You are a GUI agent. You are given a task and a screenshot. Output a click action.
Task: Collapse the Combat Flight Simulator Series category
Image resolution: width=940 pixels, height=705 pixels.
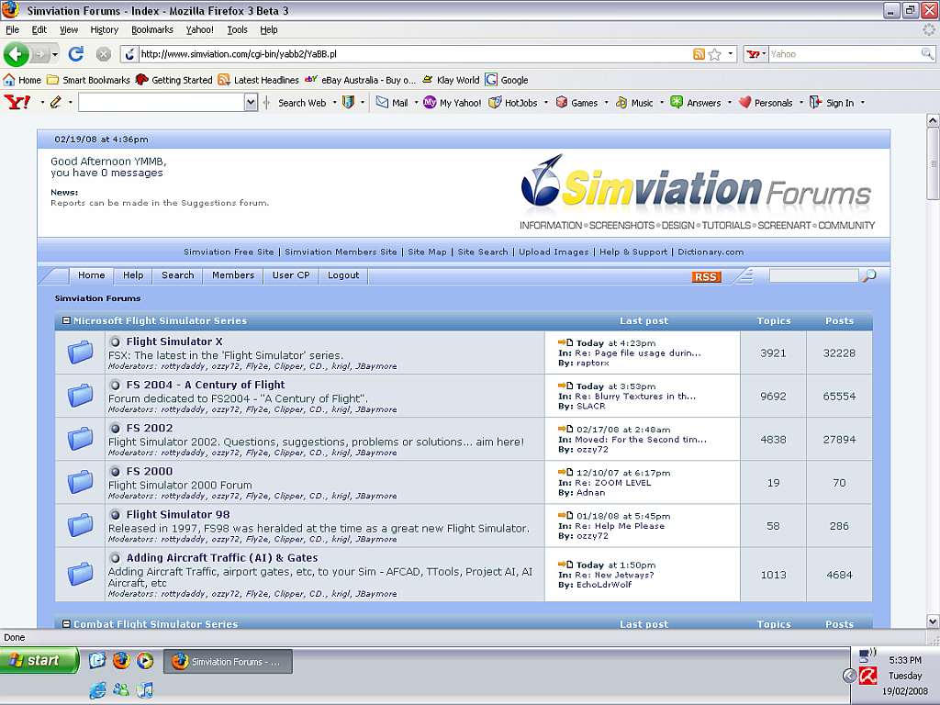click(66, 624)
